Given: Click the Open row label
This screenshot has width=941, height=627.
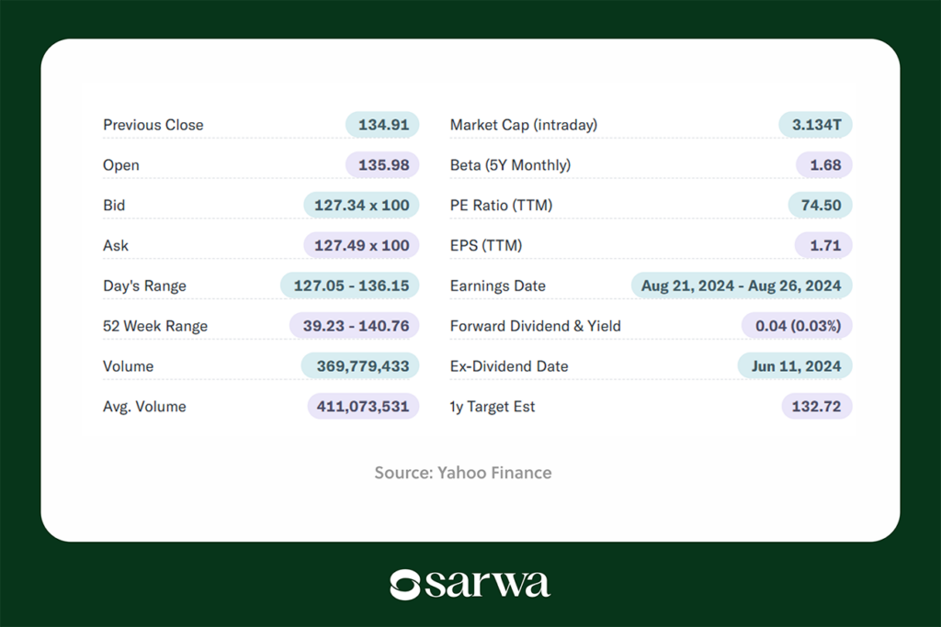Looking at the screenshot, I should pyautogui.click(x=120, y=165).
